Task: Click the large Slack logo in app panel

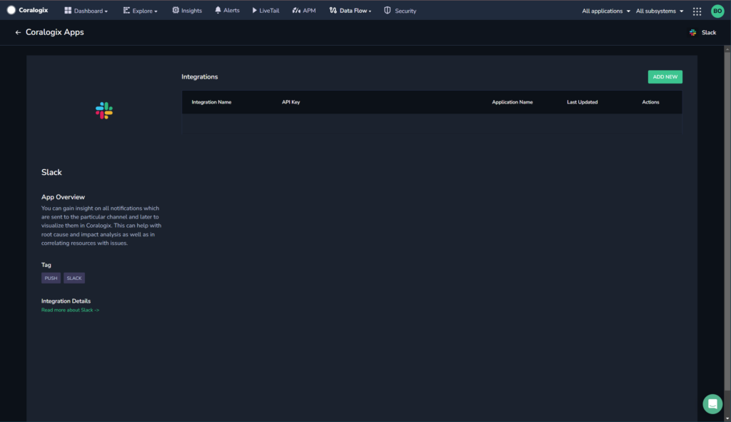Action: click(104, 111)
